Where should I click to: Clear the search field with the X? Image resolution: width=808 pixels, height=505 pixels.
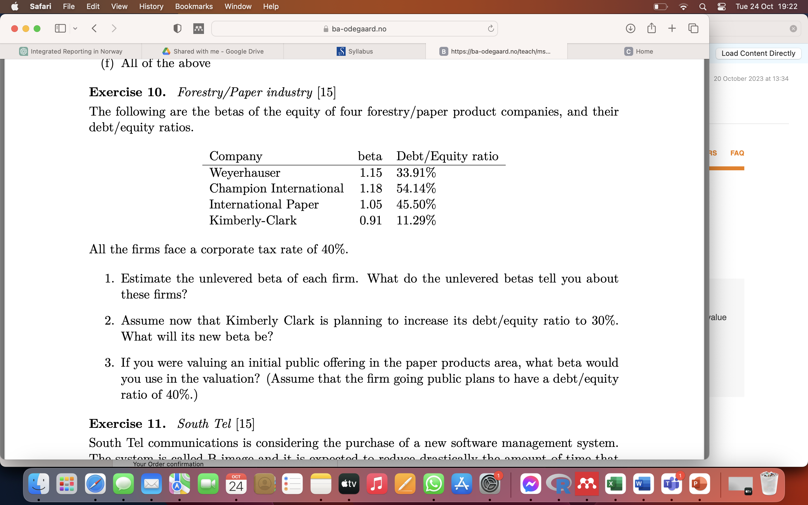[793, 28]
